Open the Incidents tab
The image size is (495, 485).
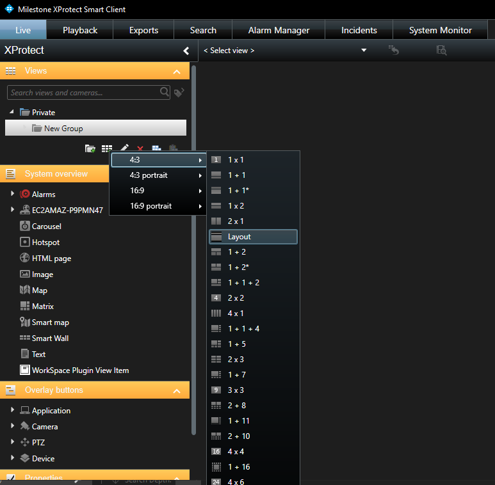359,30
